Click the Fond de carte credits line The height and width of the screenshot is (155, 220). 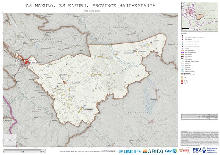88,152
